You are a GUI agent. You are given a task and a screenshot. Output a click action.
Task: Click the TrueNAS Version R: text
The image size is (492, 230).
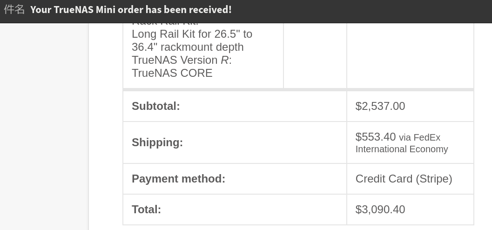(x=182, y=60)
